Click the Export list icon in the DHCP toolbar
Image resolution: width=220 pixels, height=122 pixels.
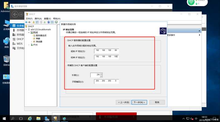pyautogui.click(x=45, y=22)
